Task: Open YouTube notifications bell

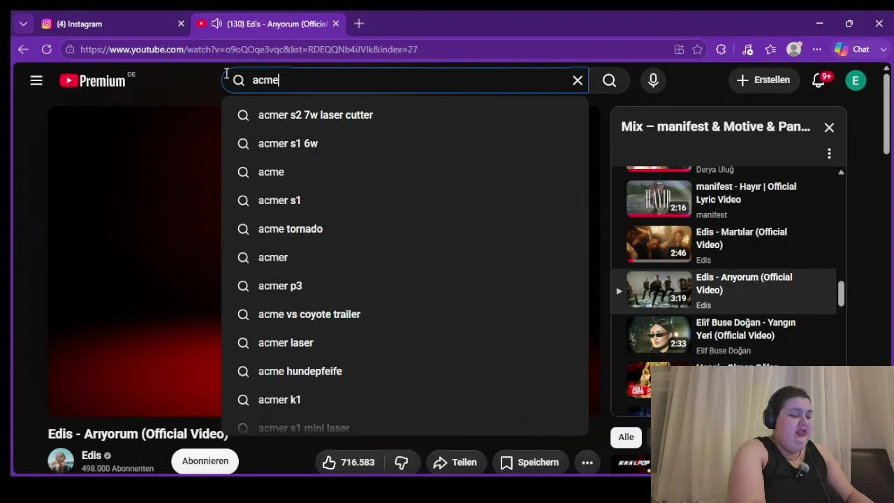Action: coord(819,80)
